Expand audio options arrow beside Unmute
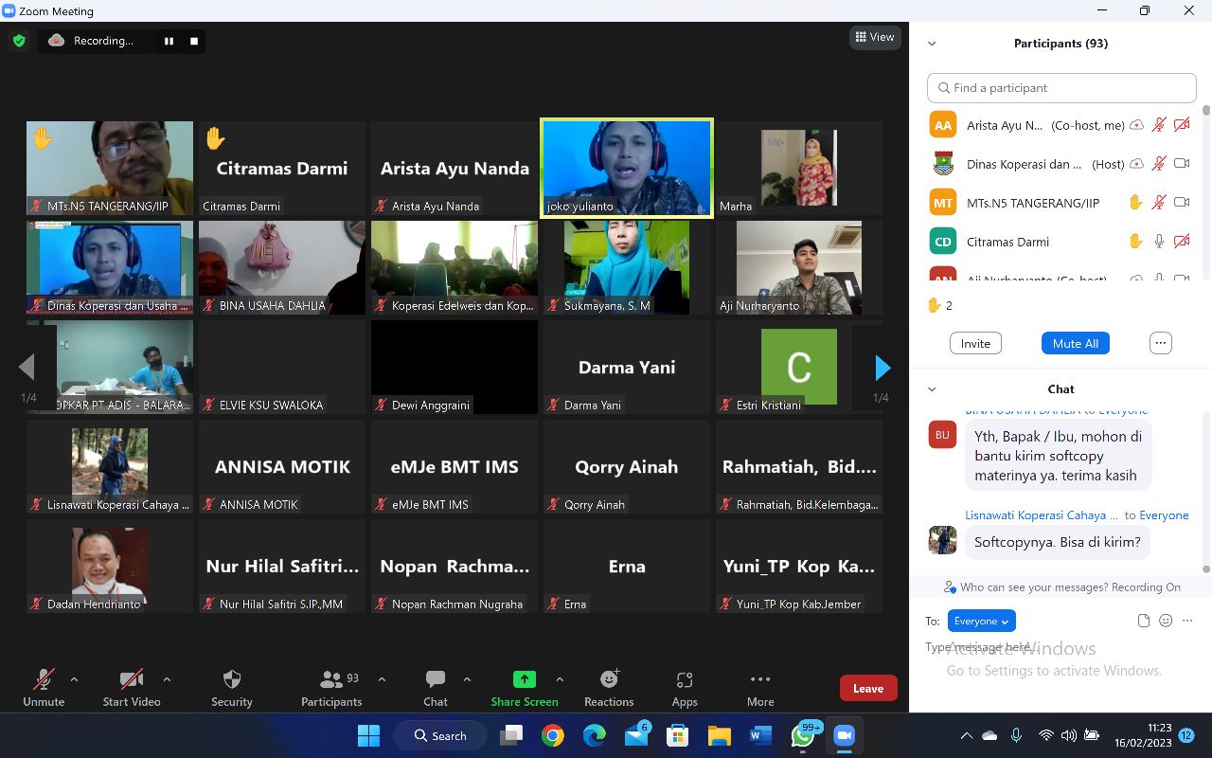The image size is (1212, 758). [74, 679]
